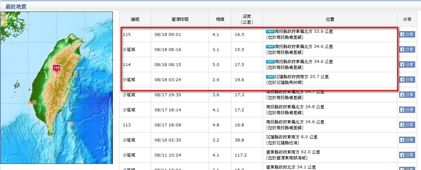Click 小區域 label in 08/16 02:30 row
421x170 pixels.
[x=129, y=140]
